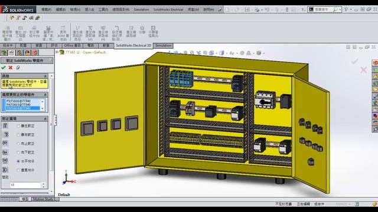Open the SolidWorks Electrical menu
The height and width of the screenshot is (212, 378).
coord(168,9)
